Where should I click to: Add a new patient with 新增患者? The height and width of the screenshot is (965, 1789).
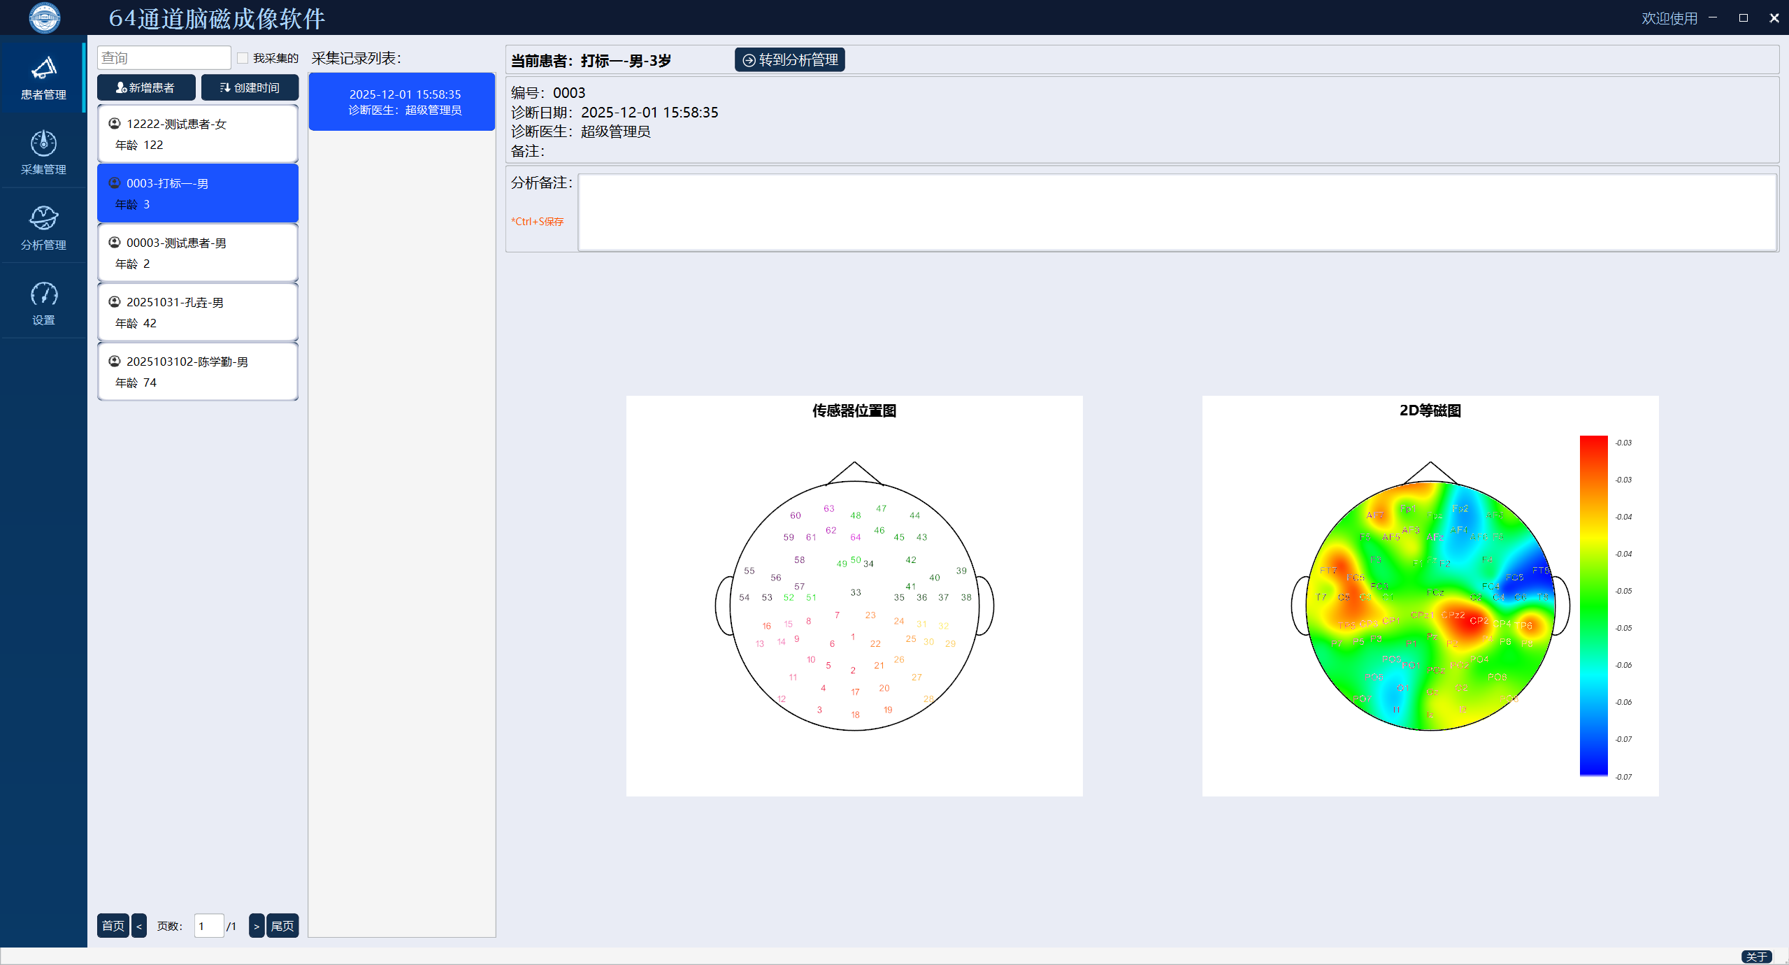146,87
